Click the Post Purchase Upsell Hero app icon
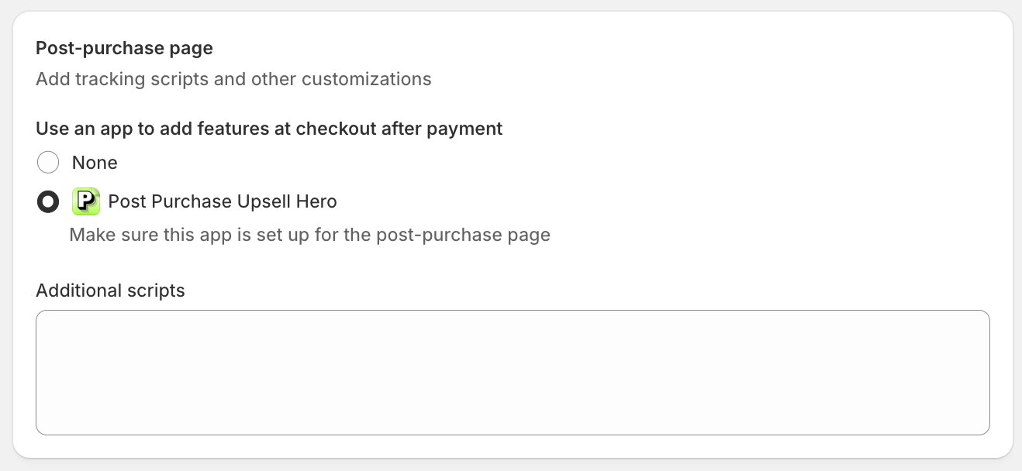Image resolution: width=1022 pixels, height=471 pixels. click(x=86, y=201)
